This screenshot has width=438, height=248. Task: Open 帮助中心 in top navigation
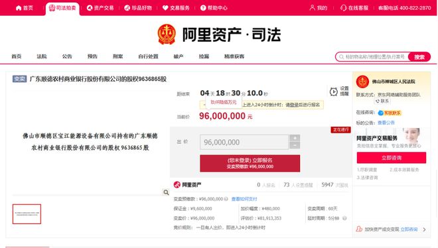point(214,8)
